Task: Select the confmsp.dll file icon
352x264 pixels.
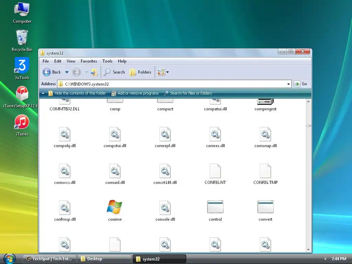Action: [x=65, y=208]
